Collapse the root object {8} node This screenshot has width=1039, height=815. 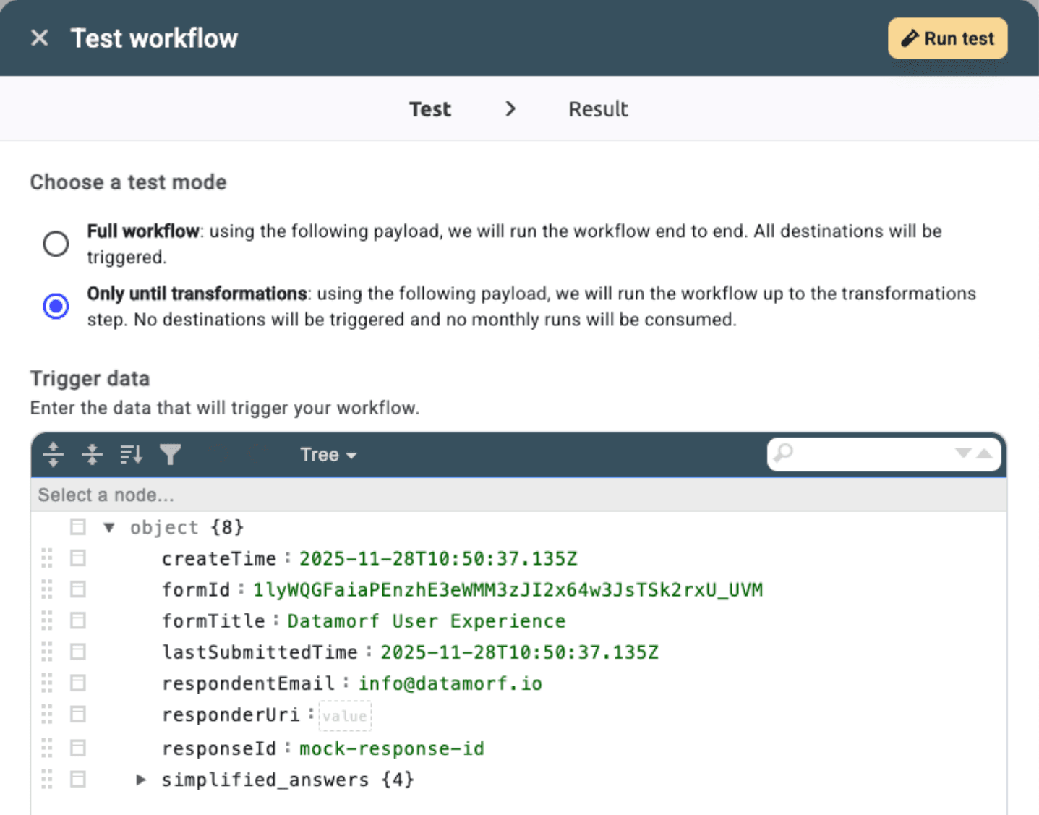(109, 527)
